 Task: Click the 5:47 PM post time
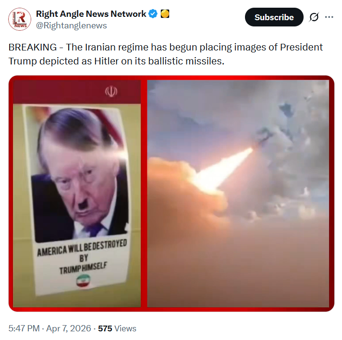(x=24, y=328)
